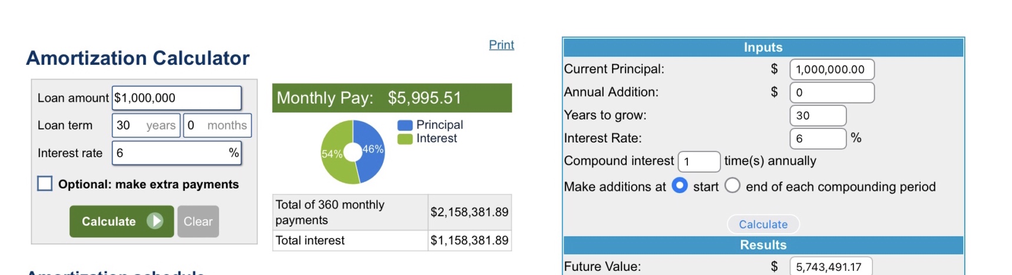Select end of each compounding period radio
Image resolution: width=1012 pixels, height=275 pixels.
[732, 186]
